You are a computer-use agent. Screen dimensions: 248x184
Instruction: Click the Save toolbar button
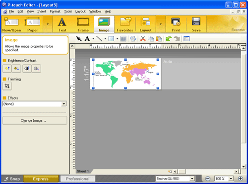click(x=196, y=24)
